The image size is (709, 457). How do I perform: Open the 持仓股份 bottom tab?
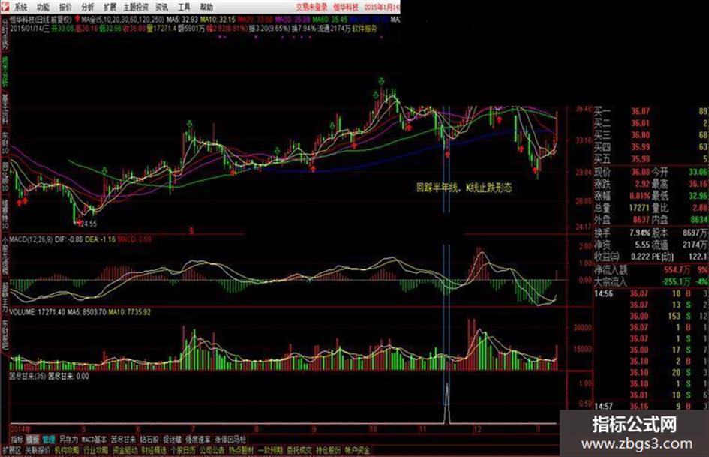328,450
